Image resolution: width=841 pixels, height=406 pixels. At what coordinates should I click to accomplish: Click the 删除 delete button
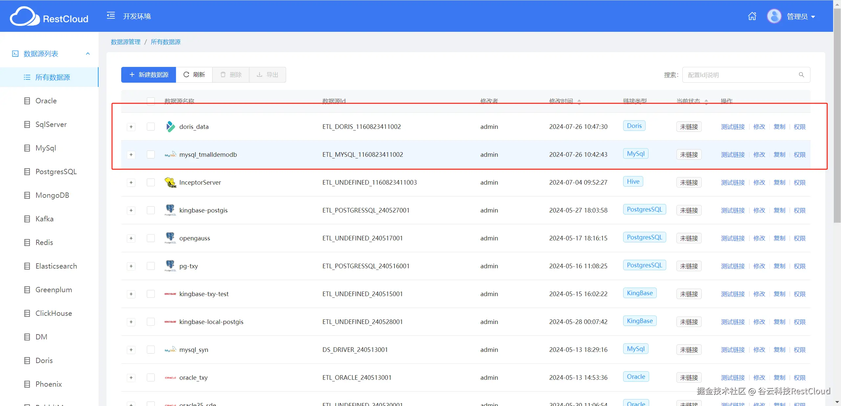(x=231, y=75)
